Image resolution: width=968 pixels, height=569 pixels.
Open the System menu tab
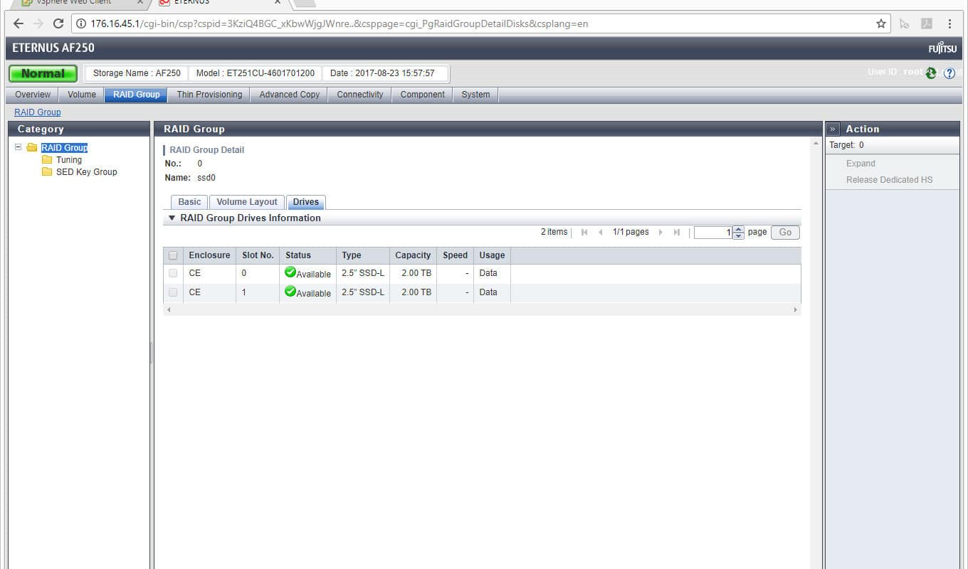(475, 95)
